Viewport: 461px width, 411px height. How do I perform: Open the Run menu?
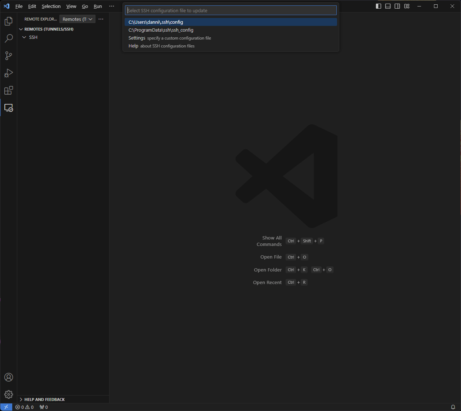(98, 6)
